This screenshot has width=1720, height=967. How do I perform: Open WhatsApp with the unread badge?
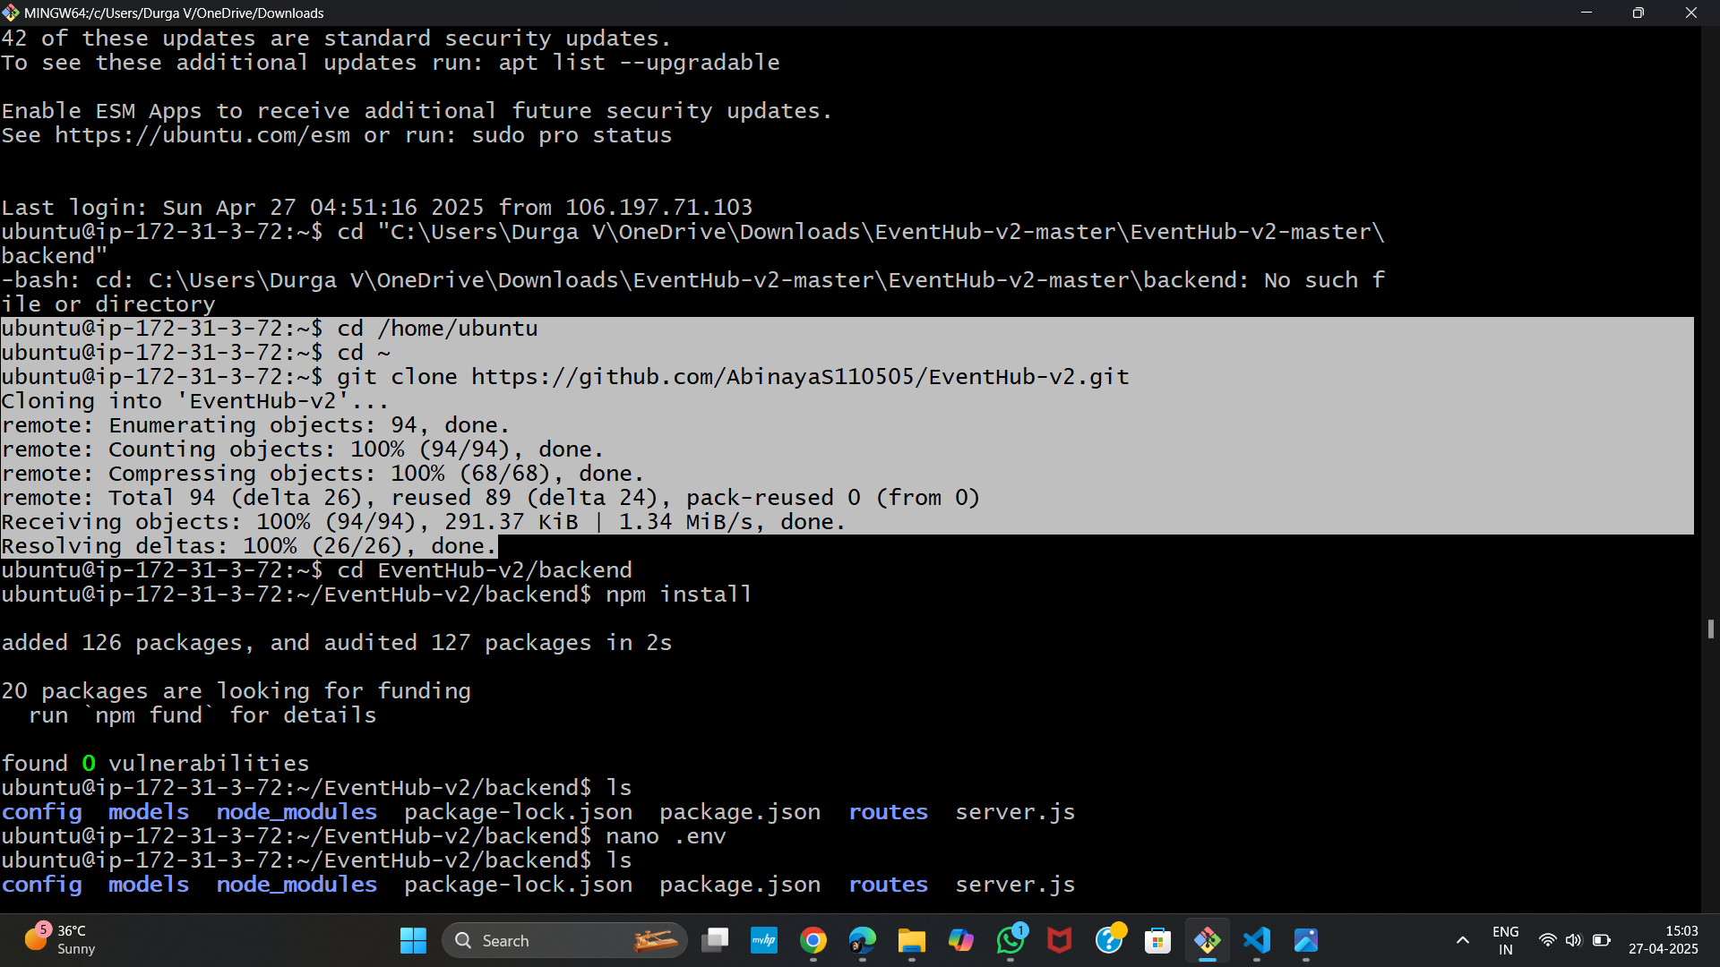(x=1010, y=940)
